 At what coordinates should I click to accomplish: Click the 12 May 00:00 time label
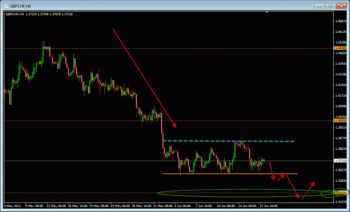57,206
